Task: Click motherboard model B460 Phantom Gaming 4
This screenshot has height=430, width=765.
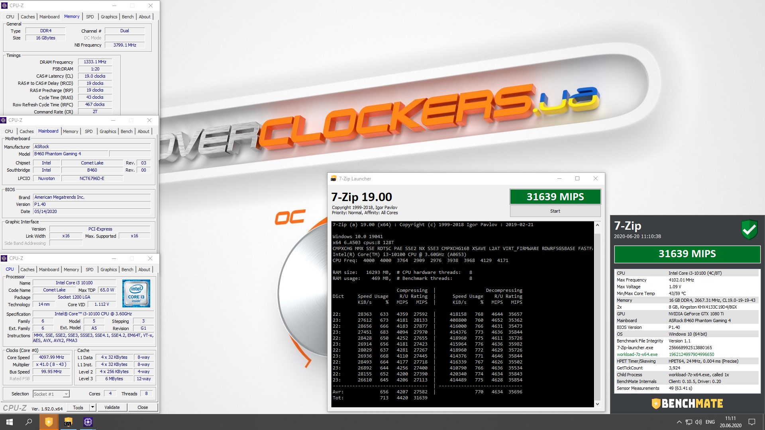Action: [71, 154]
